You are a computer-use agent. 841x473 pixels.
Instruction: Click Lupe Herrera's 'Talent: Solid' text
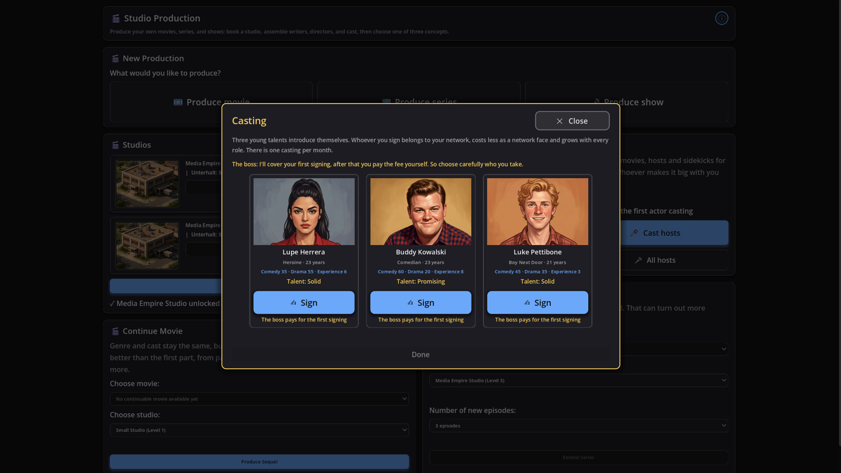(x=304, y=282)
